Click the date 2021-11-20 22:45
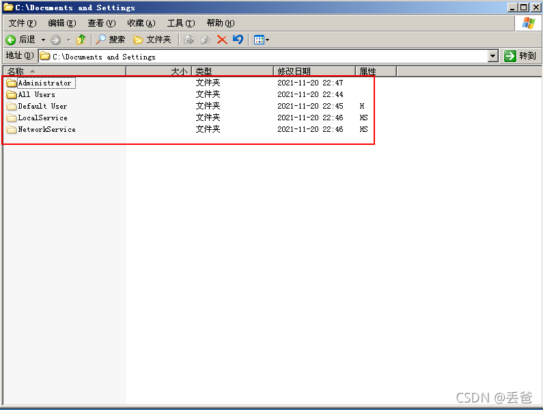This screenshot has height=410, width=543. click(x=310, y=106)
